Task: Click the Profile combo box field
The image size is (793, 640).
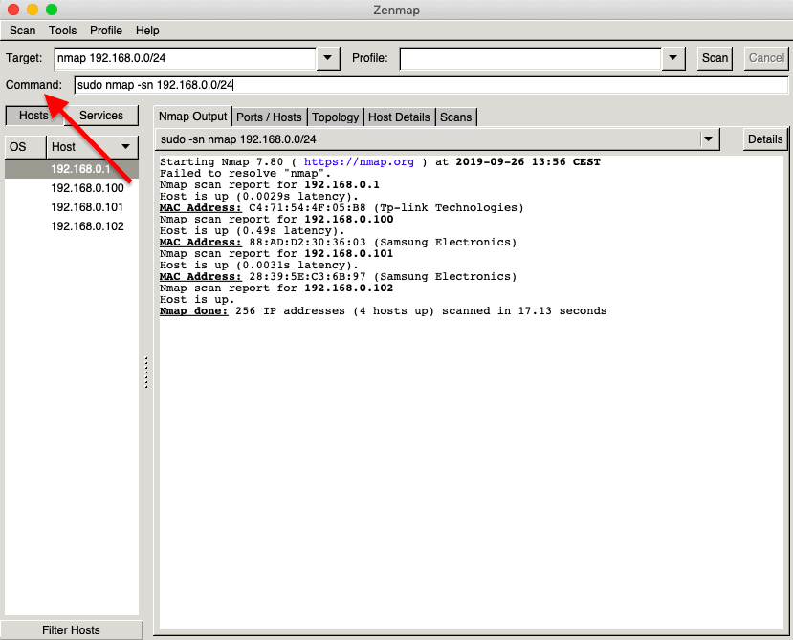Action: point(531,58)
